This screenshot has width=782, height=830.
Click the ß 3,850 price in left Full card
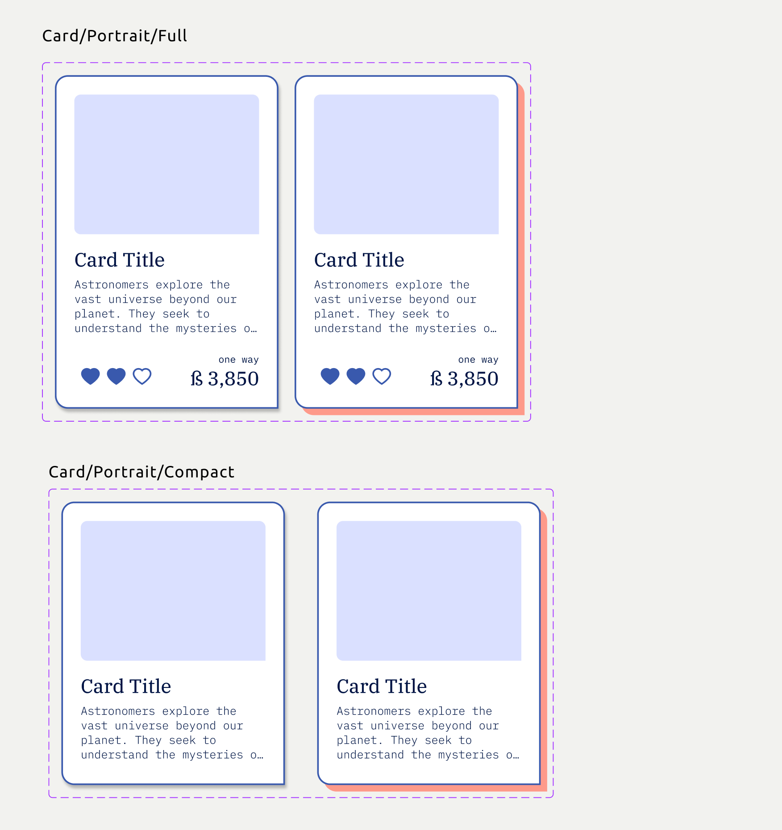(x=225, y=379)
